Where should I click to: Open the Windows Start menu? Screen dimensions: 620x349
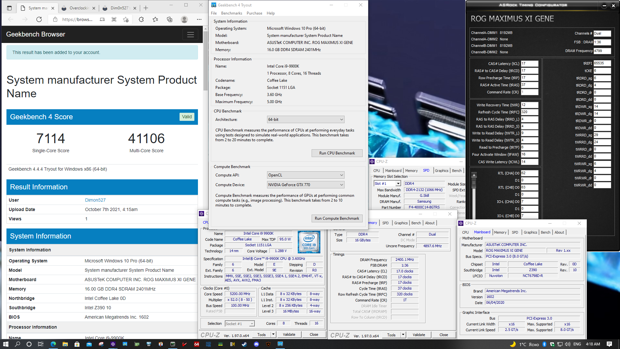point(5,344)
